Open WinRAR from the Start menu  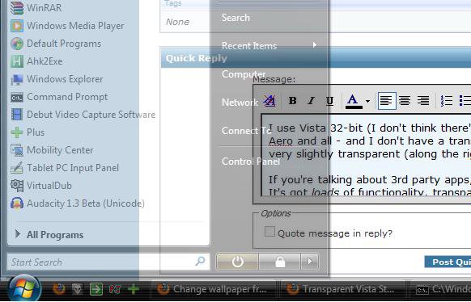36,8
